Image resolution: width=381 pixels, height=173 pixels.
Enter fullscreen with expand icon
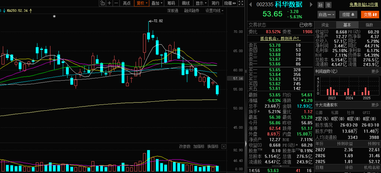[240, 3]
